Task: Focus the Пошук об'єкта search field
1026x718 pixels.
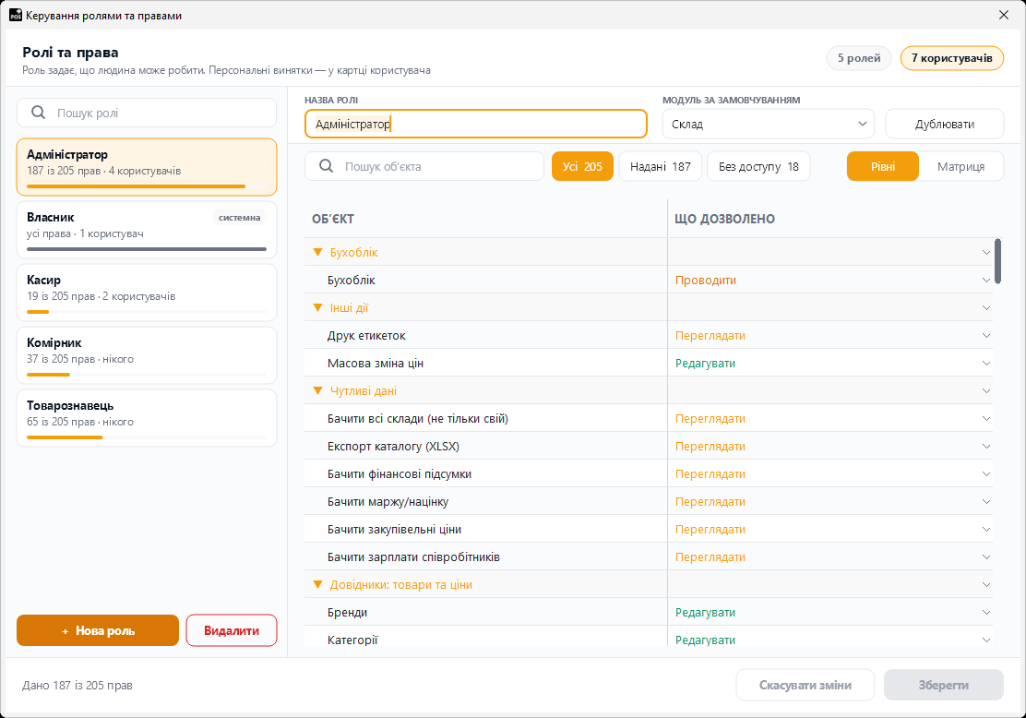Action: pyautogui.click(x=424, y=166)
